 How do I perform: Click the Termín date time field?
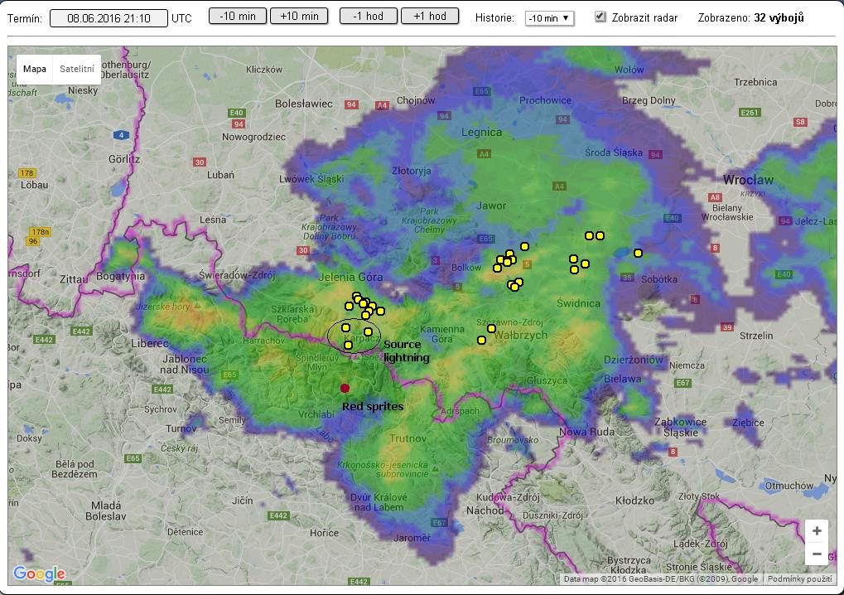coord(109,18)
